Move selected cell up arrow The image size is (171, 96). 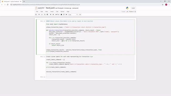coord(50,15)
